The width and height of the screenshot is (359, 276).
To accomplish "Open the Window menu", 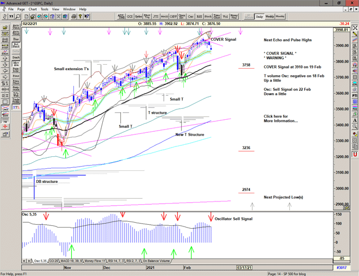I will pyautogui.click(x=69, y=9).
